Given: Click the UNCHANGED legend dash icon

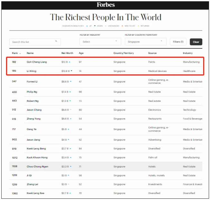Looking at the screenshot, I should [106, 26].
